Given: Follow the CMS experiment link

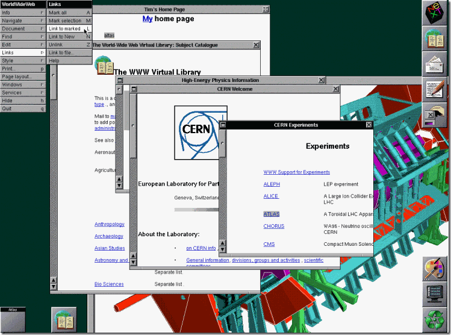Looking at the screenshot, I should [269, 244].
